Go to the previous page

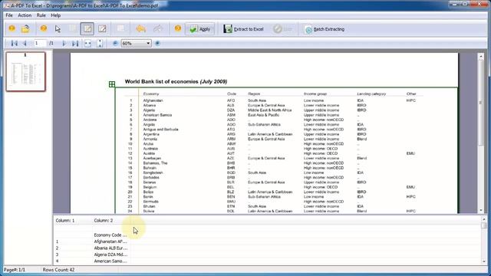pyautogui.click(x=25, y=43)
